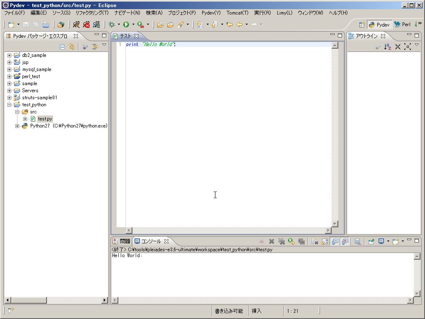Expand the mysql_sample project
The width and height of the screenshot is (425, 319).
click(x=9, y=69)
